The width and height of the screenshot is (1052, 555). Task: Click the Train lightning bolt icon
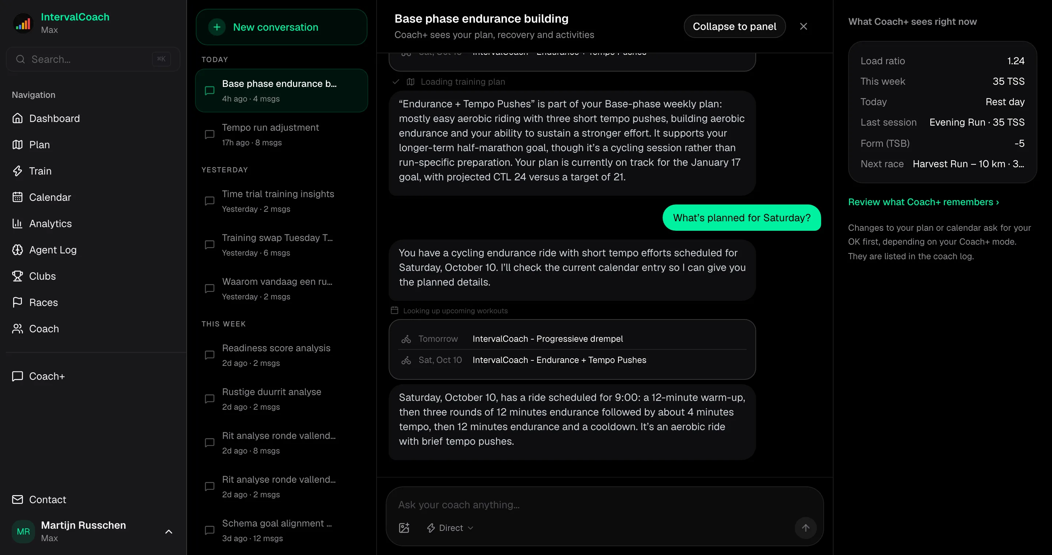point(18,171)
